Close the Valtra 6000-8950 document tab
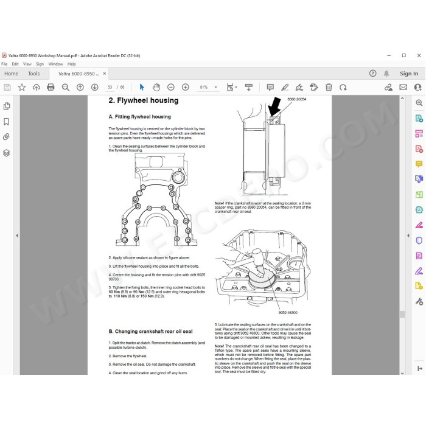Viewport: 426px width, 426px height. (x=104, y=74)
